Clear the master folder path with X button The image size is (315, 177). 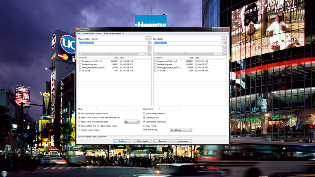coord(150,43)
